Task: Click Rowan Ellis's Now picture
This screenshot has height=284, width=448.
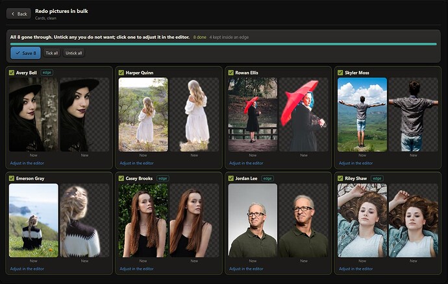Action: click(253, 115)
